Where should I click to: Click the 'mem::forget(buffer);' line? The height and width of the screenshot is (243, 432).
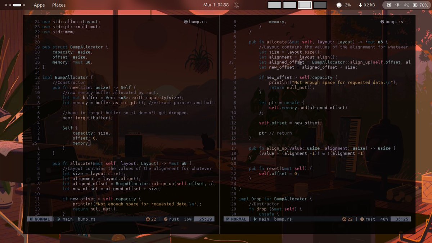pos(87,118)
